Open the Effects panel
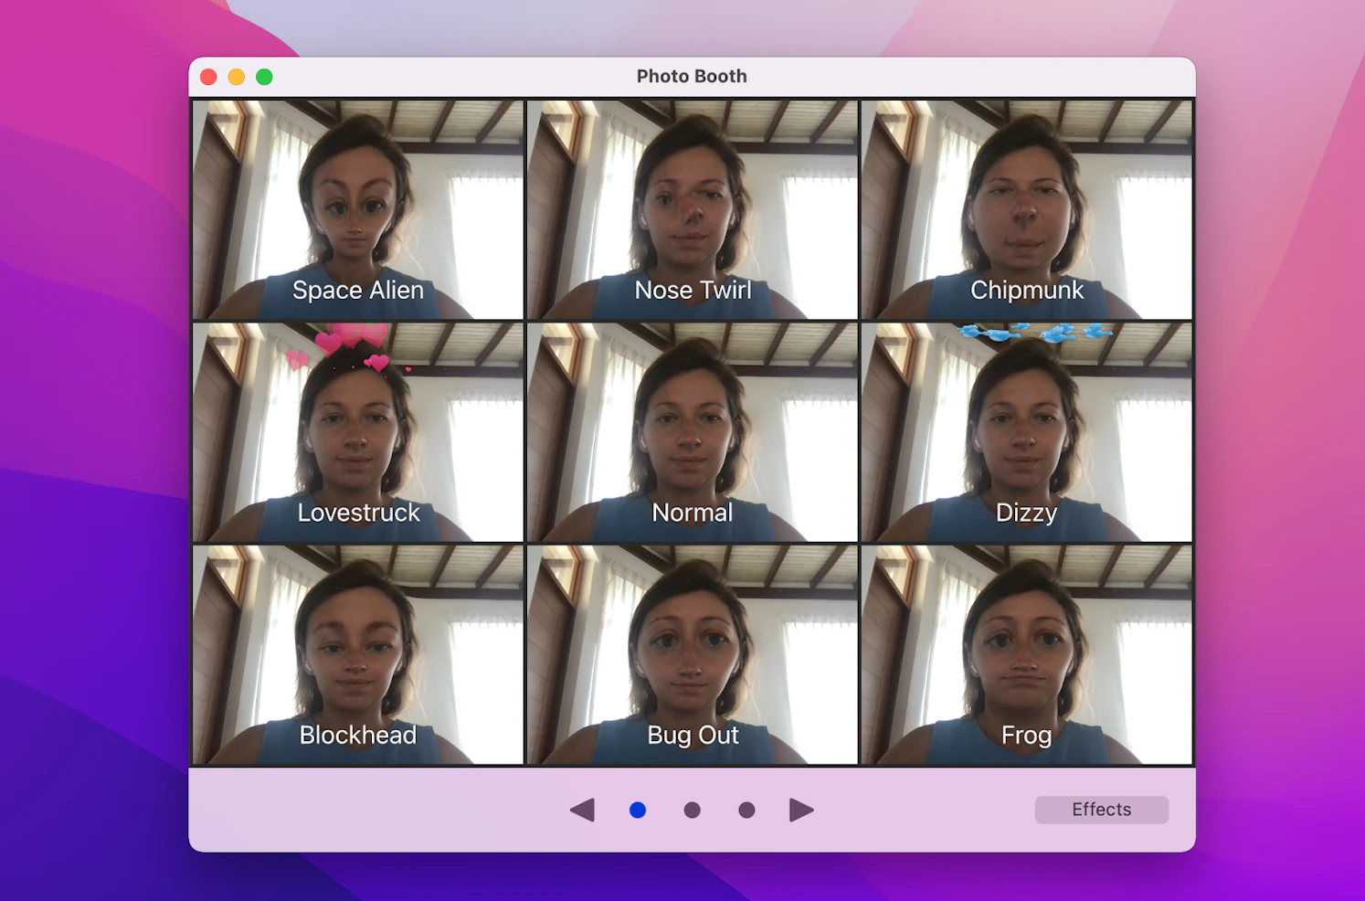The image size is (1365, 901). point(1101,809)
